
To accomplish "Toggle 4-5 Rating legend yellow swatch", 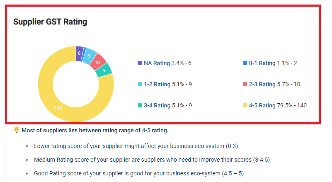I will (x=245, y=105).
